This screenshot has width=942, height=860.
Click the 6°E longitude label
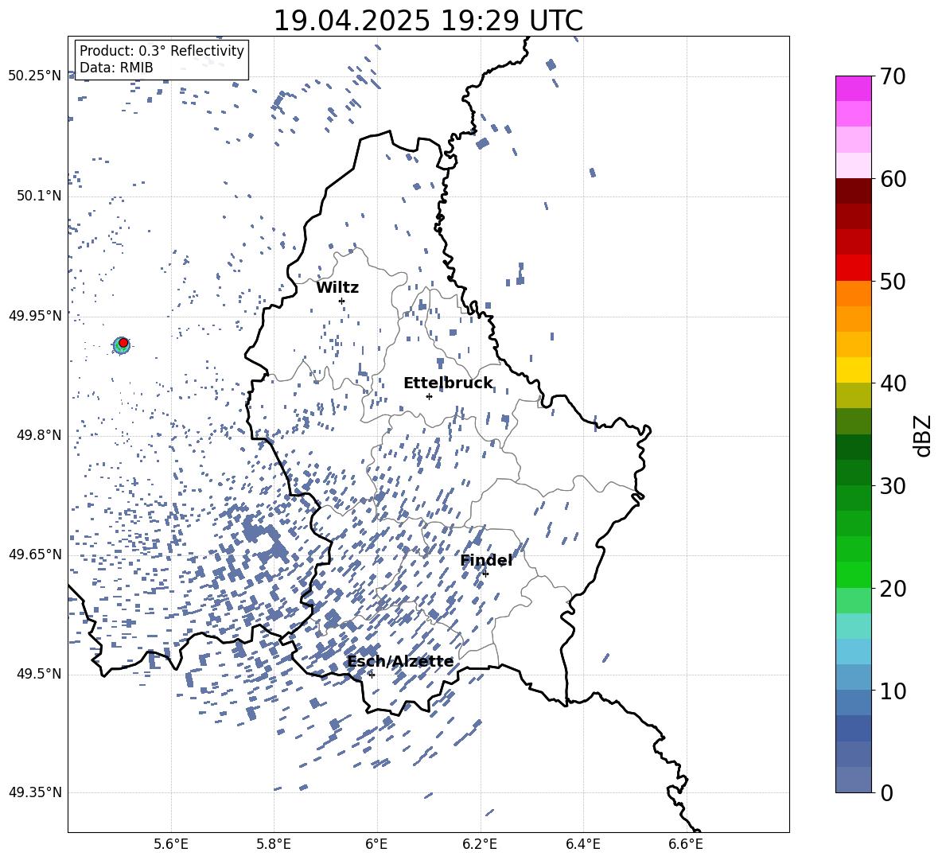click(376, 844)
